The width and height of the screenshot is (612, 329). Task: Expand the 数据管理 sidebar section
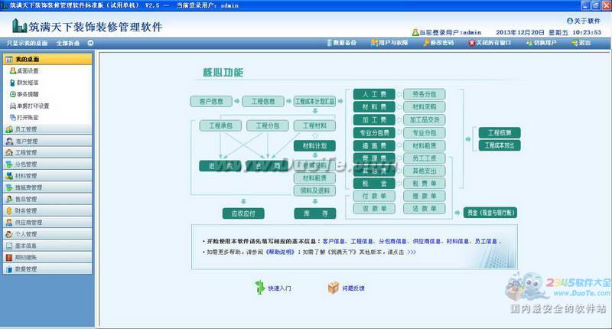point(47,269)
